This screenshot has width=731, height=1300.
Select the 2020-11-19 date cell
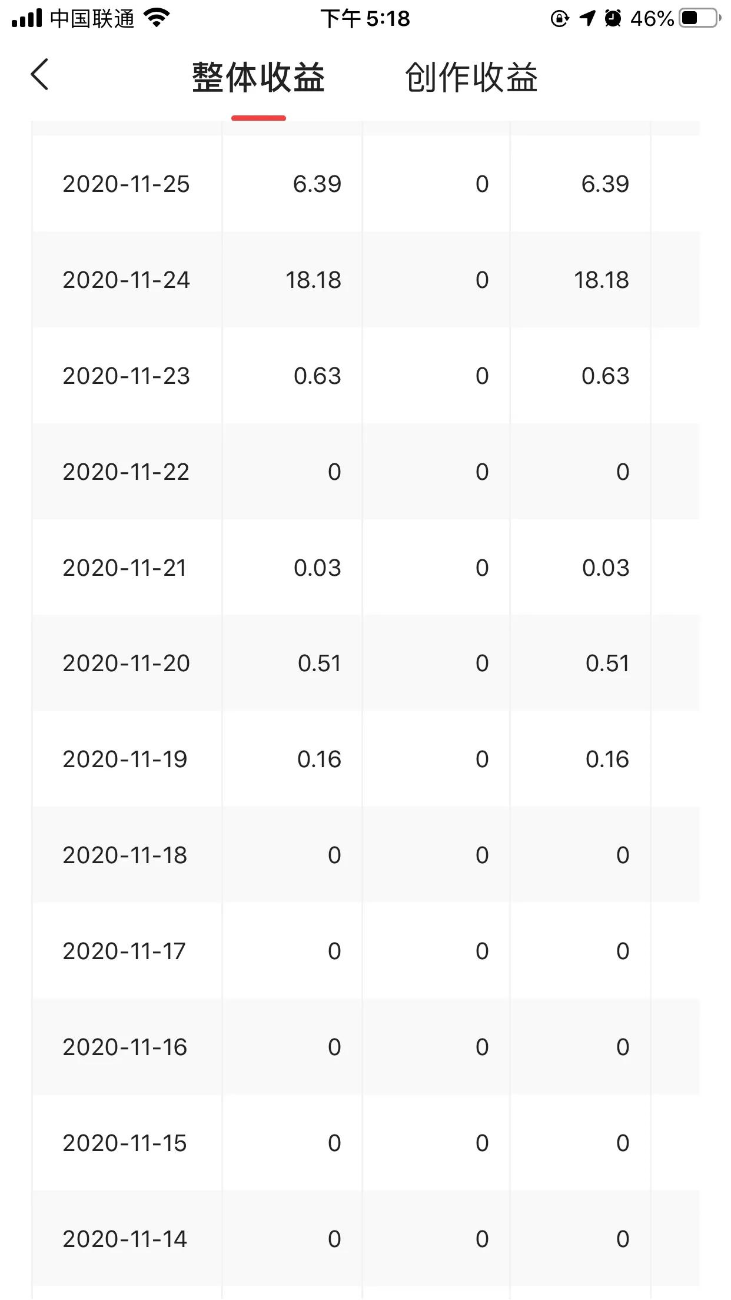pyautogui.click(x=125, y=760)
